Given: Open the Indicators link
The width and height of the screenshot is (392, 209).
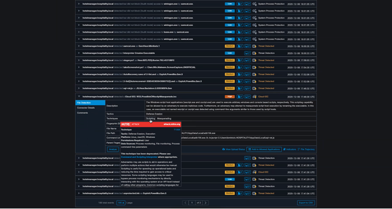Looking at the screenshot, I should pos(290,149).
